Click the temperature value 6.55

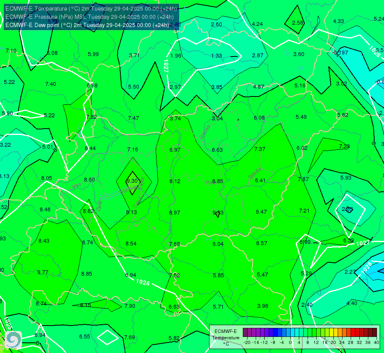pyautogui.click(x=85, y=337)
